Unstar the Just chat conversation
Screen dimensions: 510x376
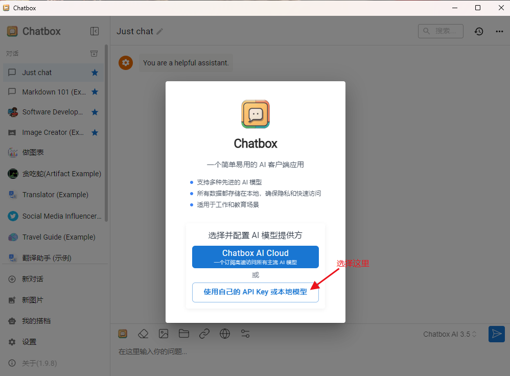coord(95,73)
